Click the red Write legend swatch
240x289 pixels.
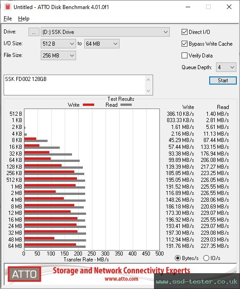[x=89, y=104]
